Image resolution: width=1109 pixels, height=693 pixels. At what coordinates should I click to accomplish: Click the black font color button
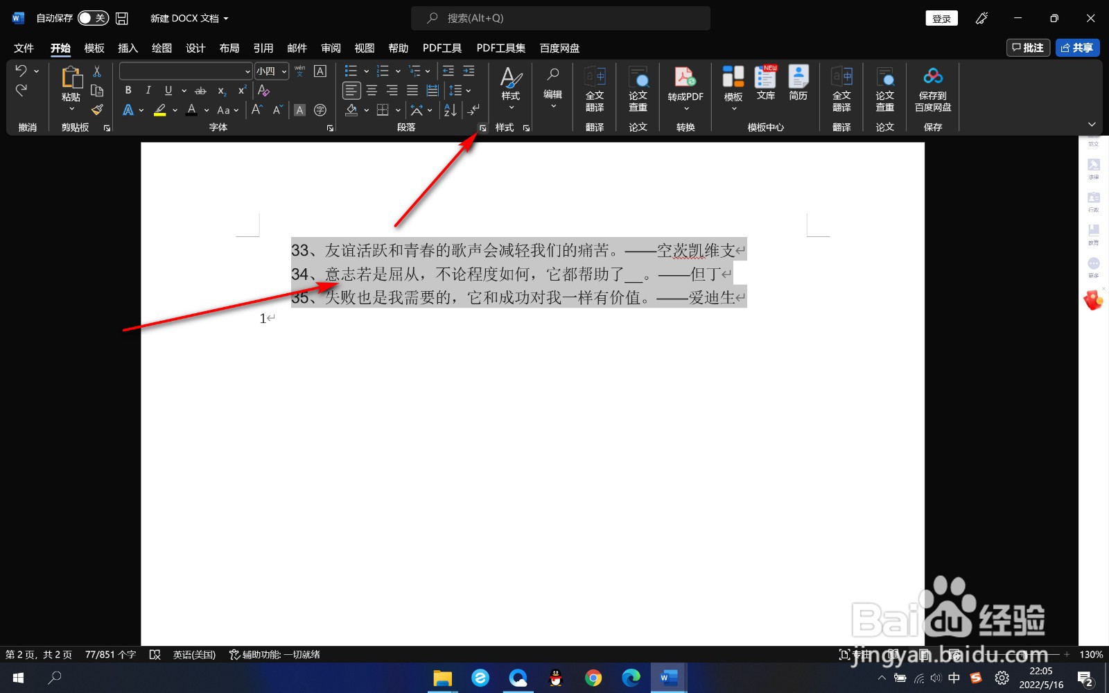coord(192,109)
